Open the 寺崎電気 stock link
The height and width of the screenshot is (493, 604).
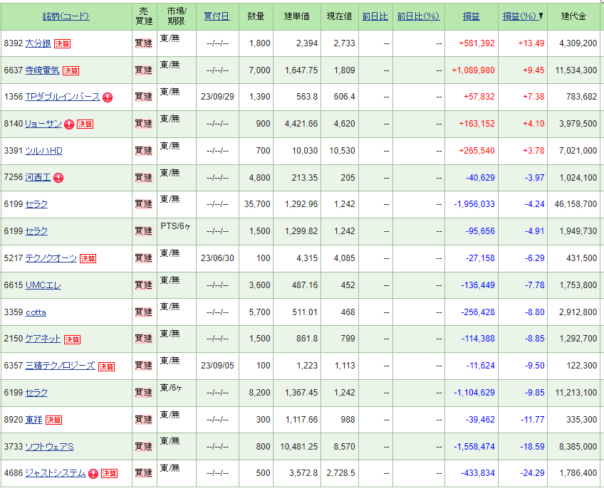pos(42,70)
